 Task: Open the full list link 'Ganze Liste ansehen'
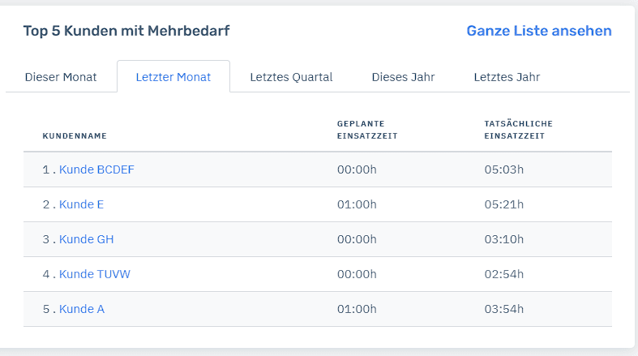[x=538, y=31]
